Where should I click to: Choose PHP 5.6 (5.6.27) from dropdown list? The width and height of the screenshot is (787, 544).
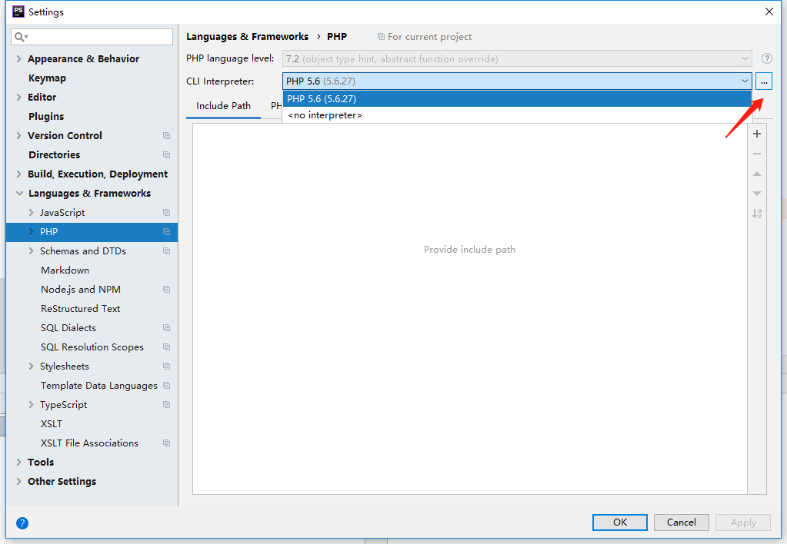[x=517, y=99]
